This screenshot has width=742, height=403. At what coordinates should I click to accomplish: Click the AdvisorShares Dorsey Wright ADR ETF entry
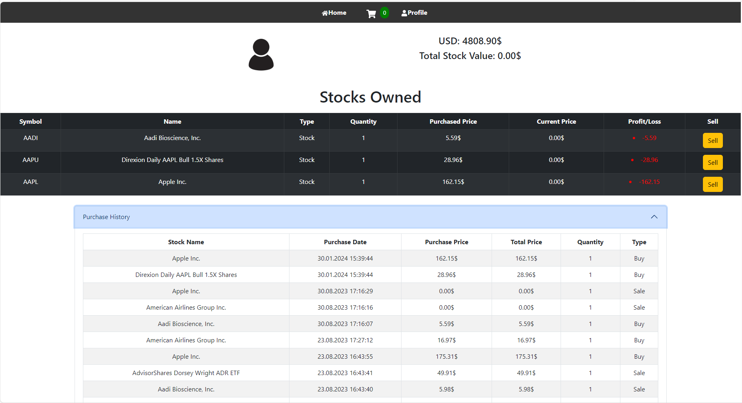click(x=186, y=373)
